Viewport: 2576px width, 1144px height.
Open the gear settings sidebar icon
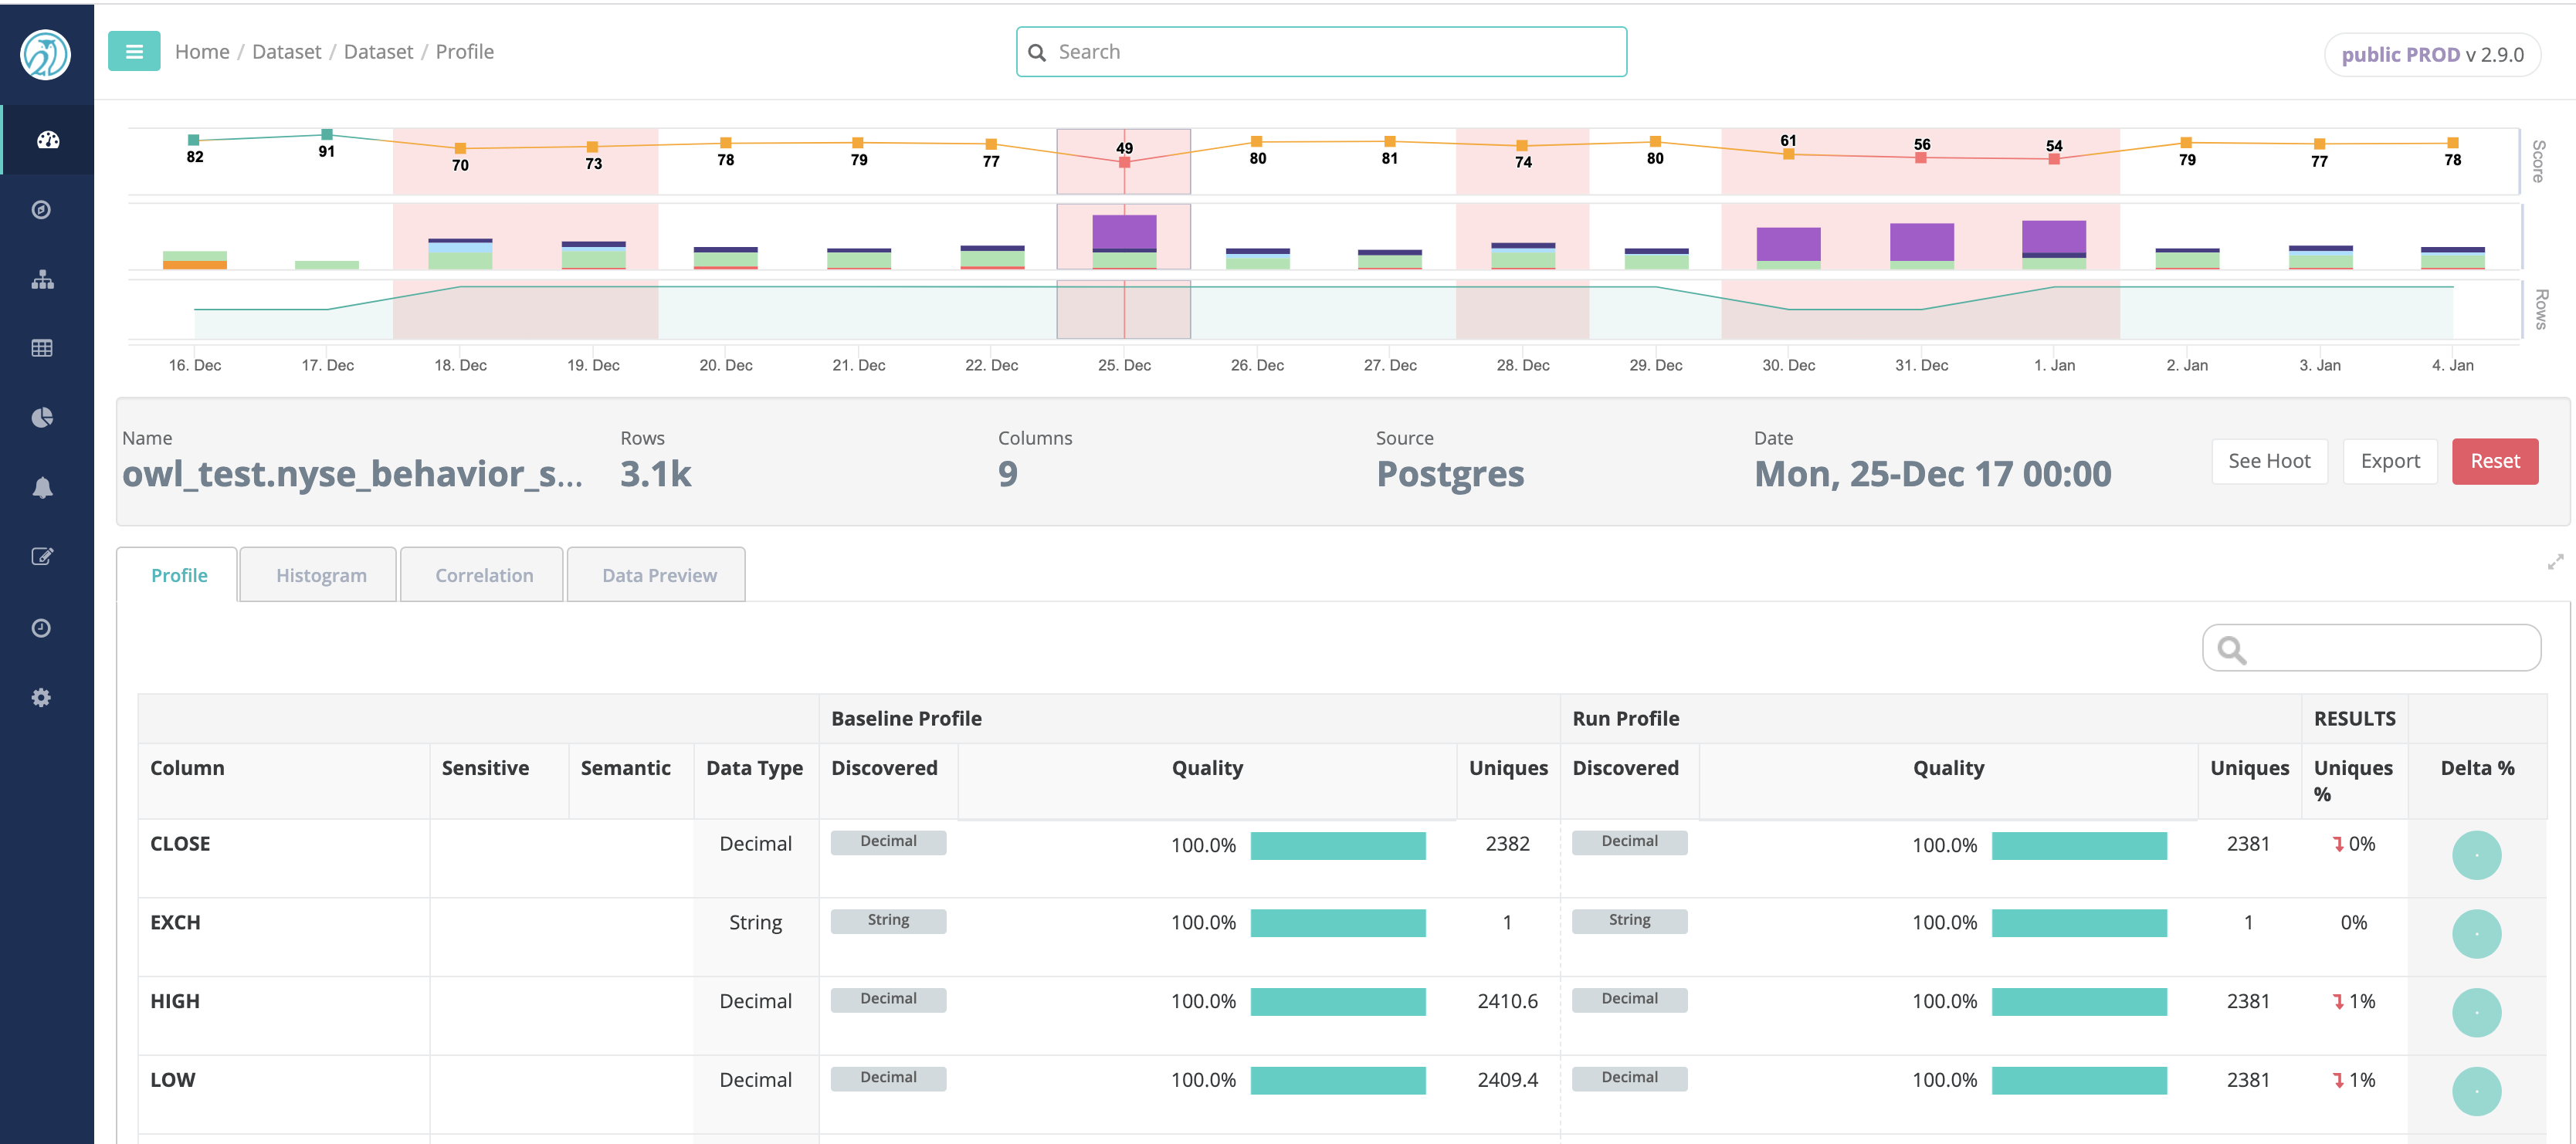point(41,698)
